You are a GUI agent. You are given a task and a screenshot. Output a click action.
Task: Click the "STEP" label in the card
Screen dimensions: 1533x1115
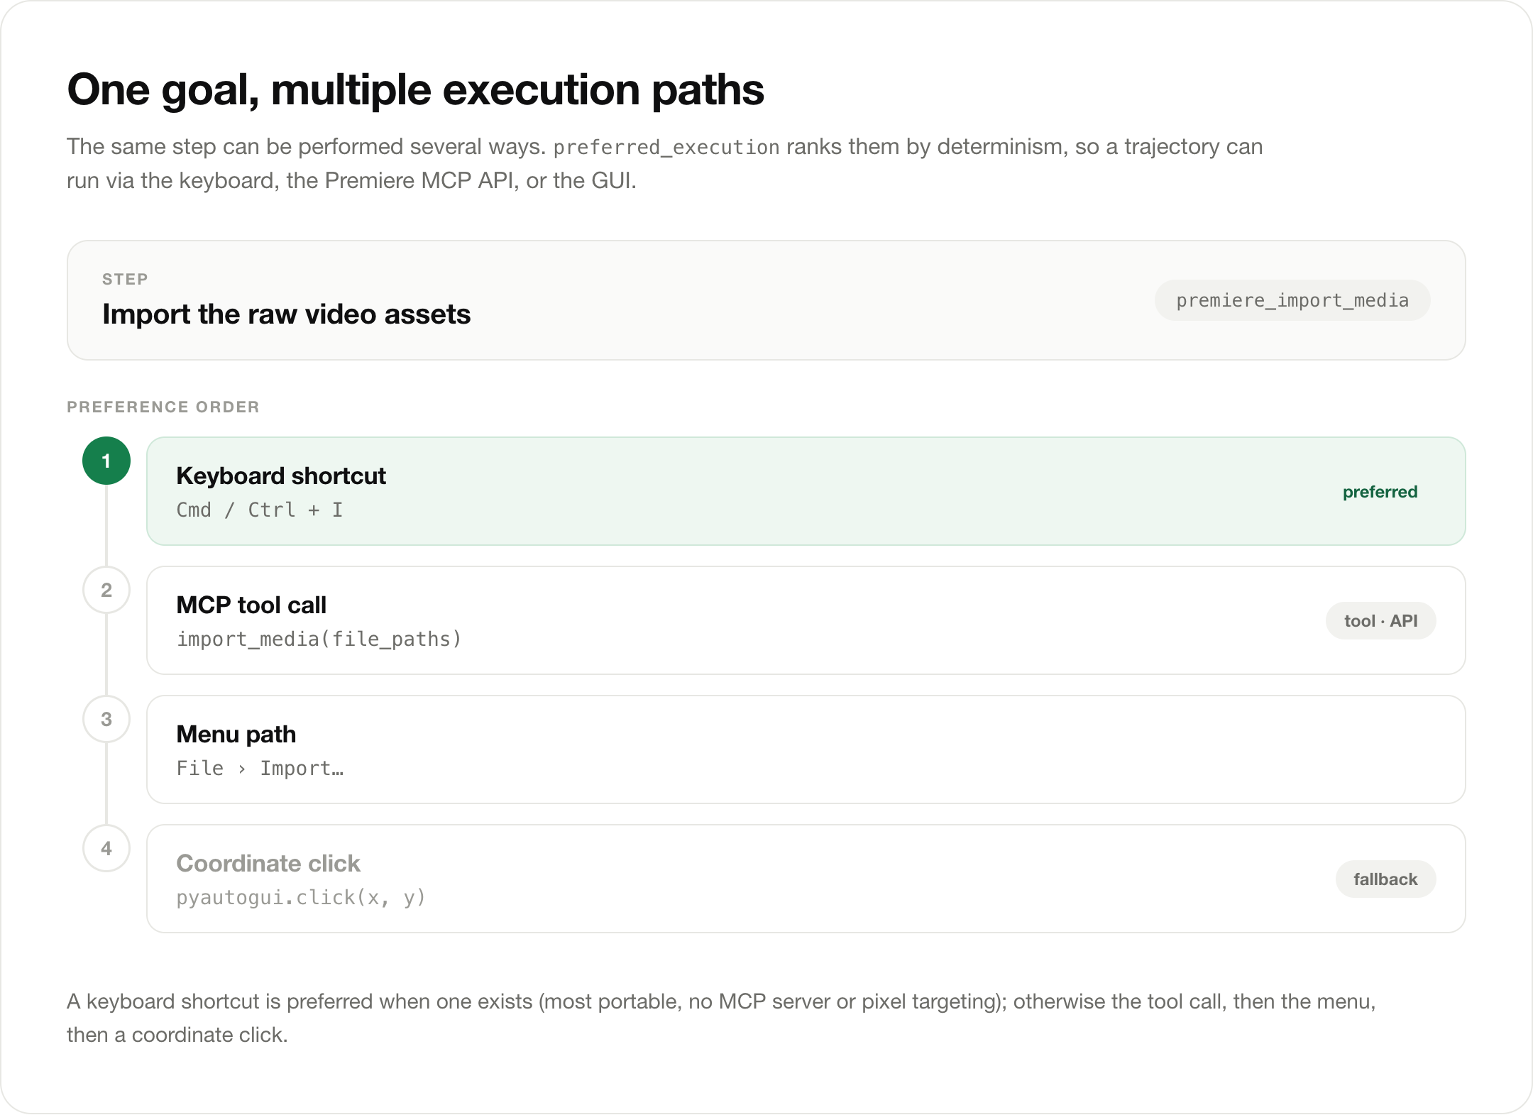(x=125, y=279)
